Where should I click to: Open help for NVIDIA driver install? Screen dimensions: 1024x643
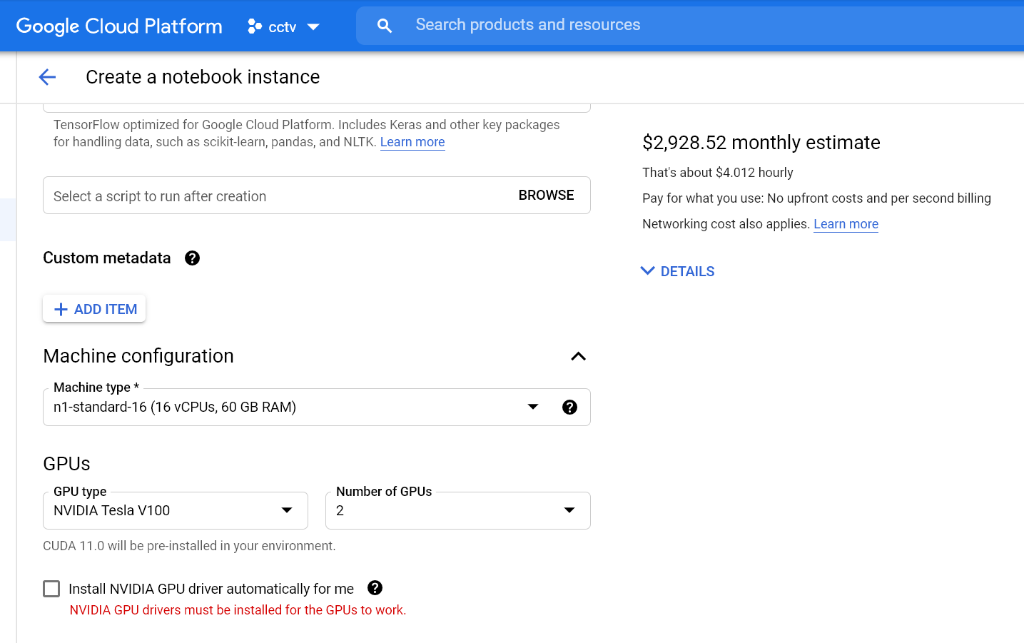[x=375, y=587]
